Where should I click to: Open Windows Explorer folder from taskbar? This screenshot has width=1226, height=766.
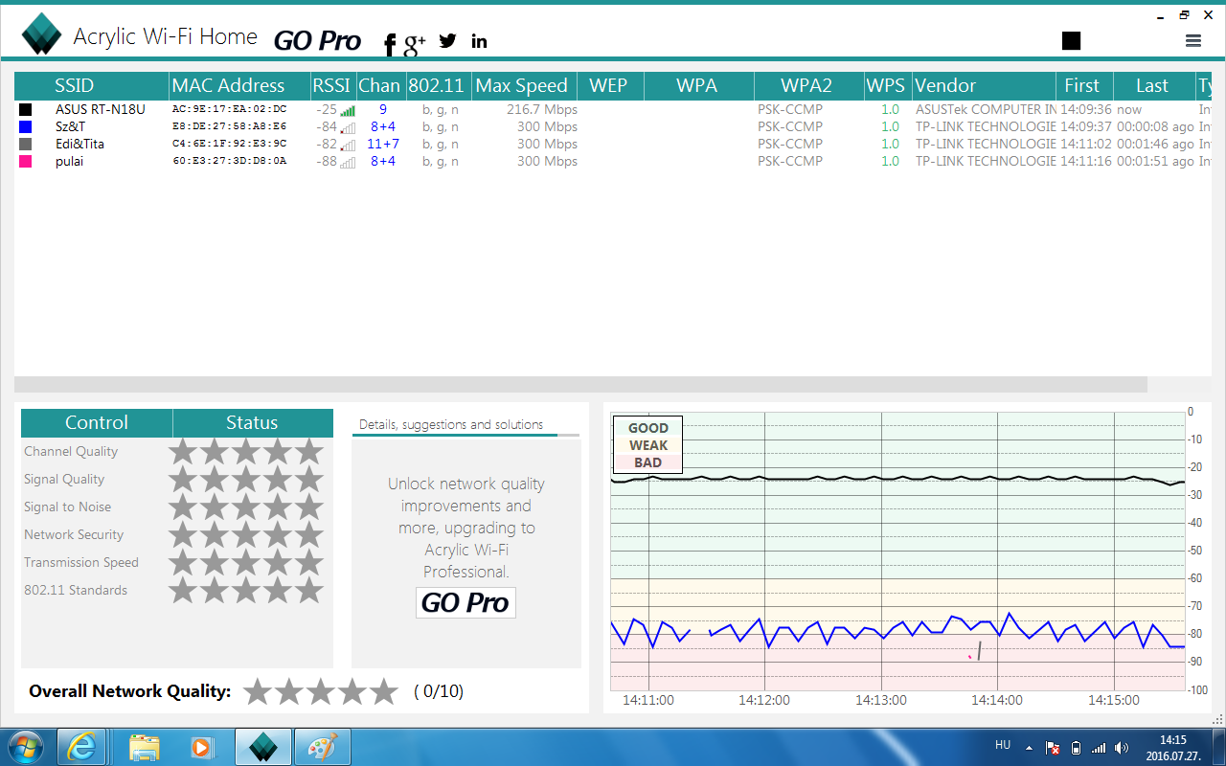pyautogui.click(x=145, y=747)
